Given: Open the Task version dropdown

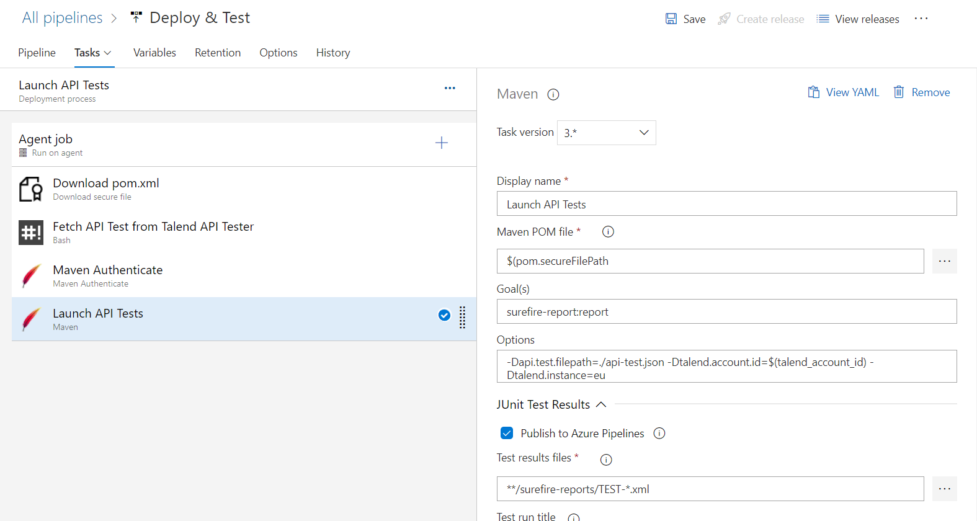Looking at the screenshot, I should [606, 133].
